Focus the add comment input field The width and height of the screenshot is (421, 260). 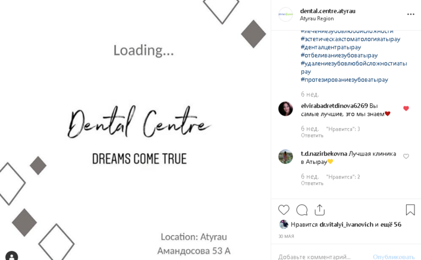pos(323,257)
